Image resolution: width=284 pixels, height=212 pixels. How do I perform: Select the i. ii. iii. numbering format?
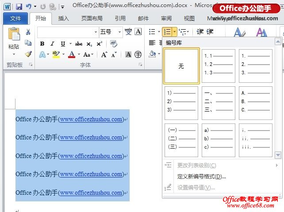[x=256, y=140]
